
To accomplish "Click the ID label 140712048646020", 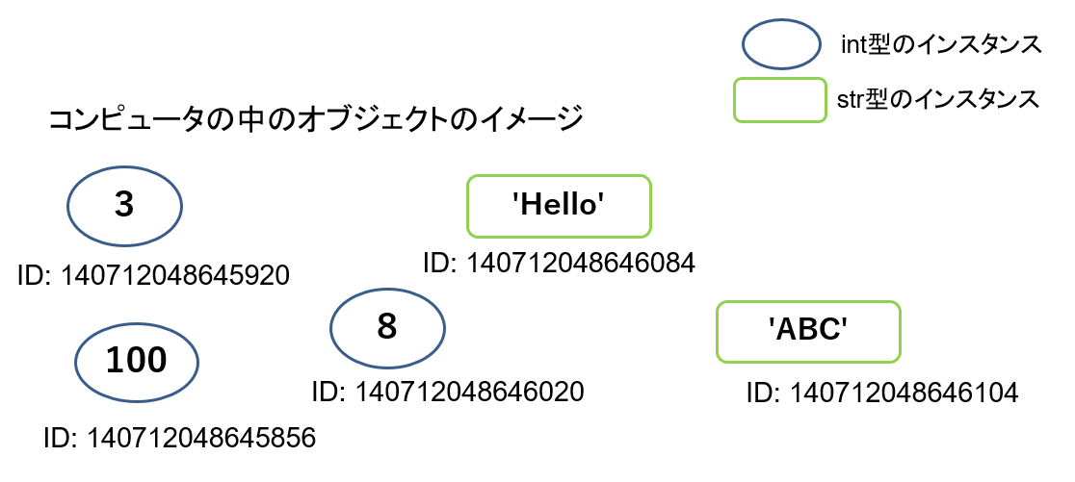I will pos(448,392).
